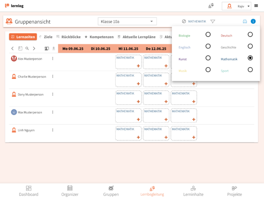Click the print icon in the header
Screen dimensions: 264x198
point(245,21)
